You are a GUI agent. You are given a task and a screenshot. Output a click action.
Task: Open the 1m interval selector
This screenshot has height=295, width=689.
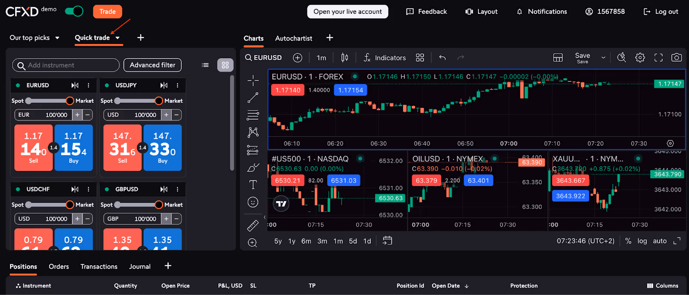[321, 58]
